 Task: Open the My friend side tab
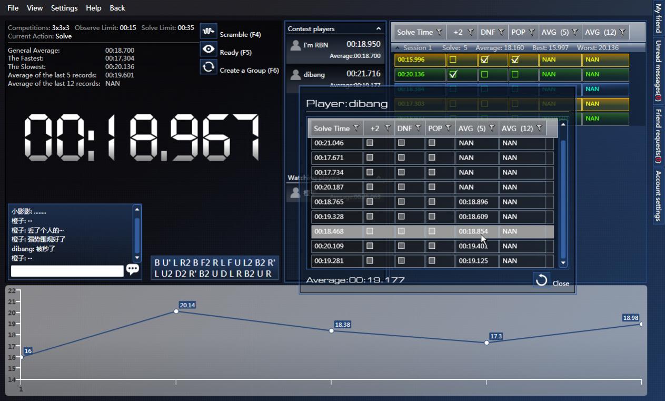pyautogui.click(x=658, y=17)
